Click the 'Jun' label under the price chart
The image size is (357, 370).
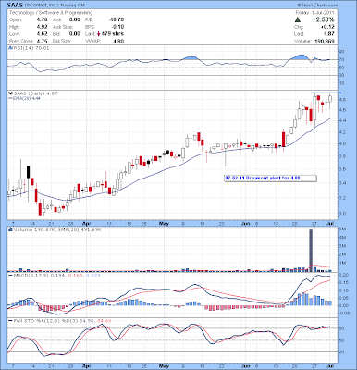245,223
